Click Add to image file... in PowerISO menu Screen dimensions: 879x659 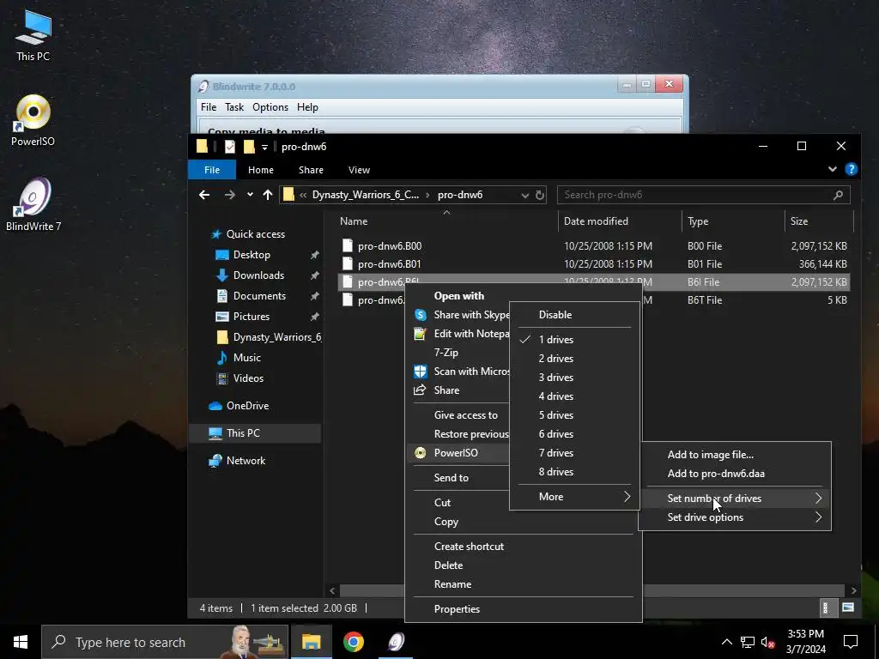[735, 455]
